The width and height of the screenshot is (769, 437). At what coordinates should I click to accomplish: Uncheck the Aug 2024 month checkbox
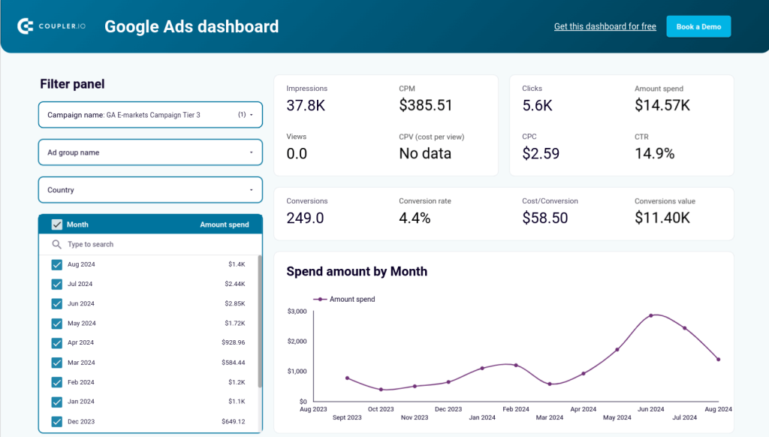click(56, 264)
